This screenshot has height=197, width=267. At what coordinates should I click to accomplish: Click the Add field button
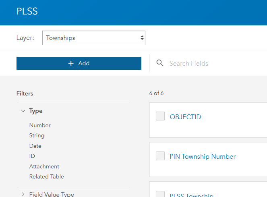79,63
